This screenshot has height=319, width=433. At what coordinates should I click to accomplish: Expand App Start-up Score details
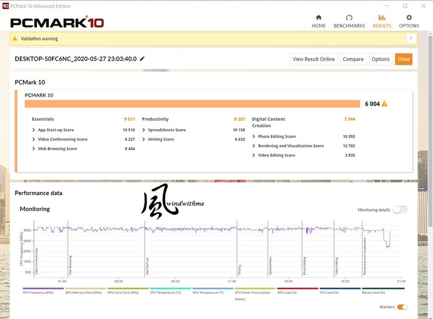point(34,130)
